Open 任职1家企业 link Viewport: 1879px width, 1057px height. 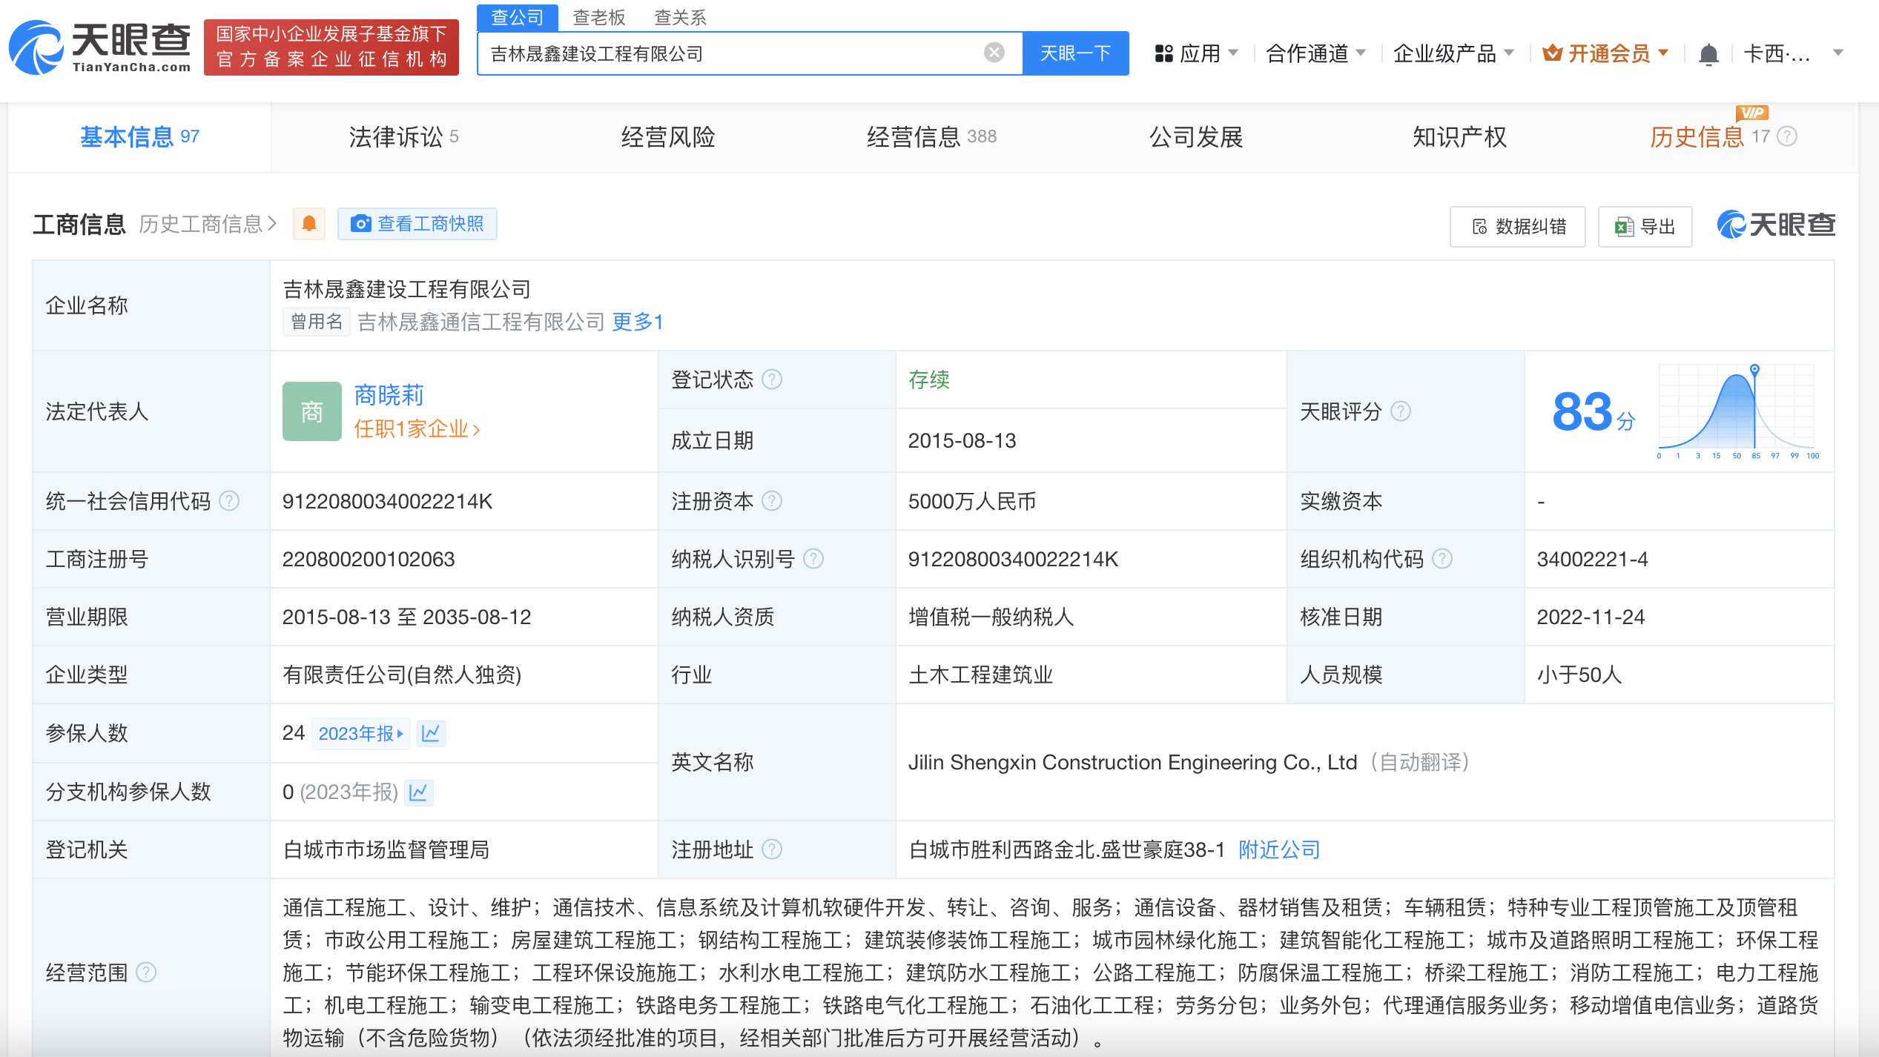point(417,428)
